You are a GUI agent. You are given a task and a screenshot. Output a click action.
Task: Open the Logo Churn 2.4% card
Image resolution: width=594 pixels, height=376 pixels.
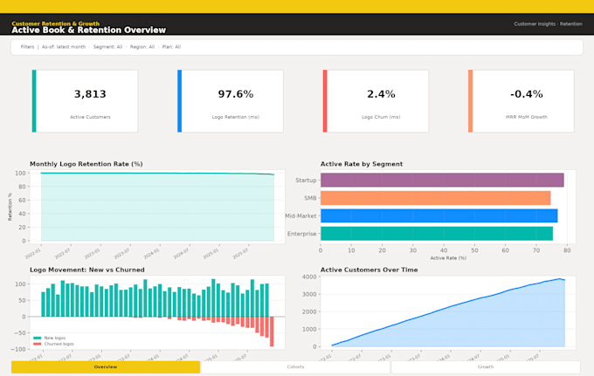[376, 101]
